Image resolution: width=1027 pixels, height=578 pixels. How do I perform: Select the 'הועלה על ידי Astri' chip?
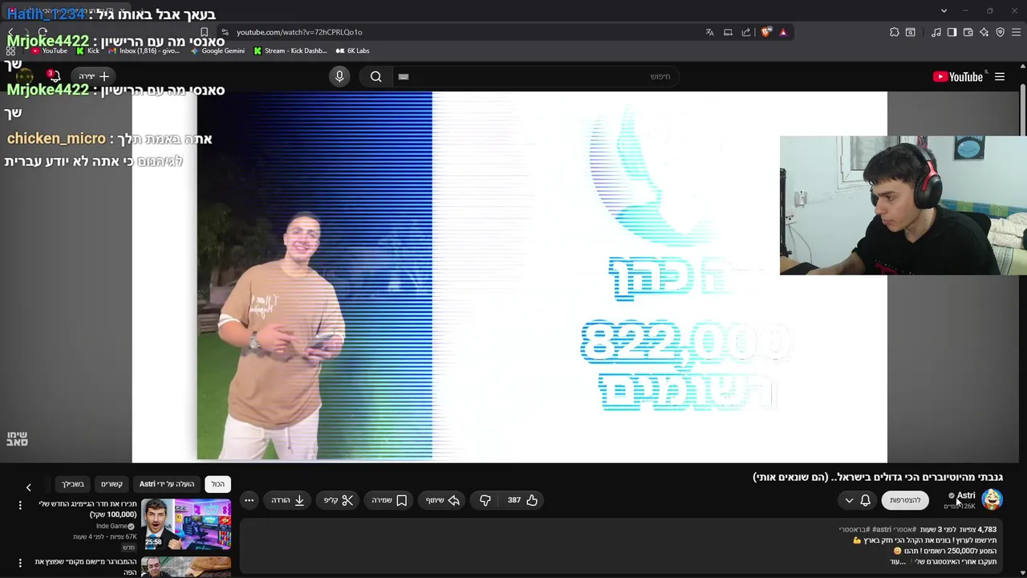(x=167, y=484)
